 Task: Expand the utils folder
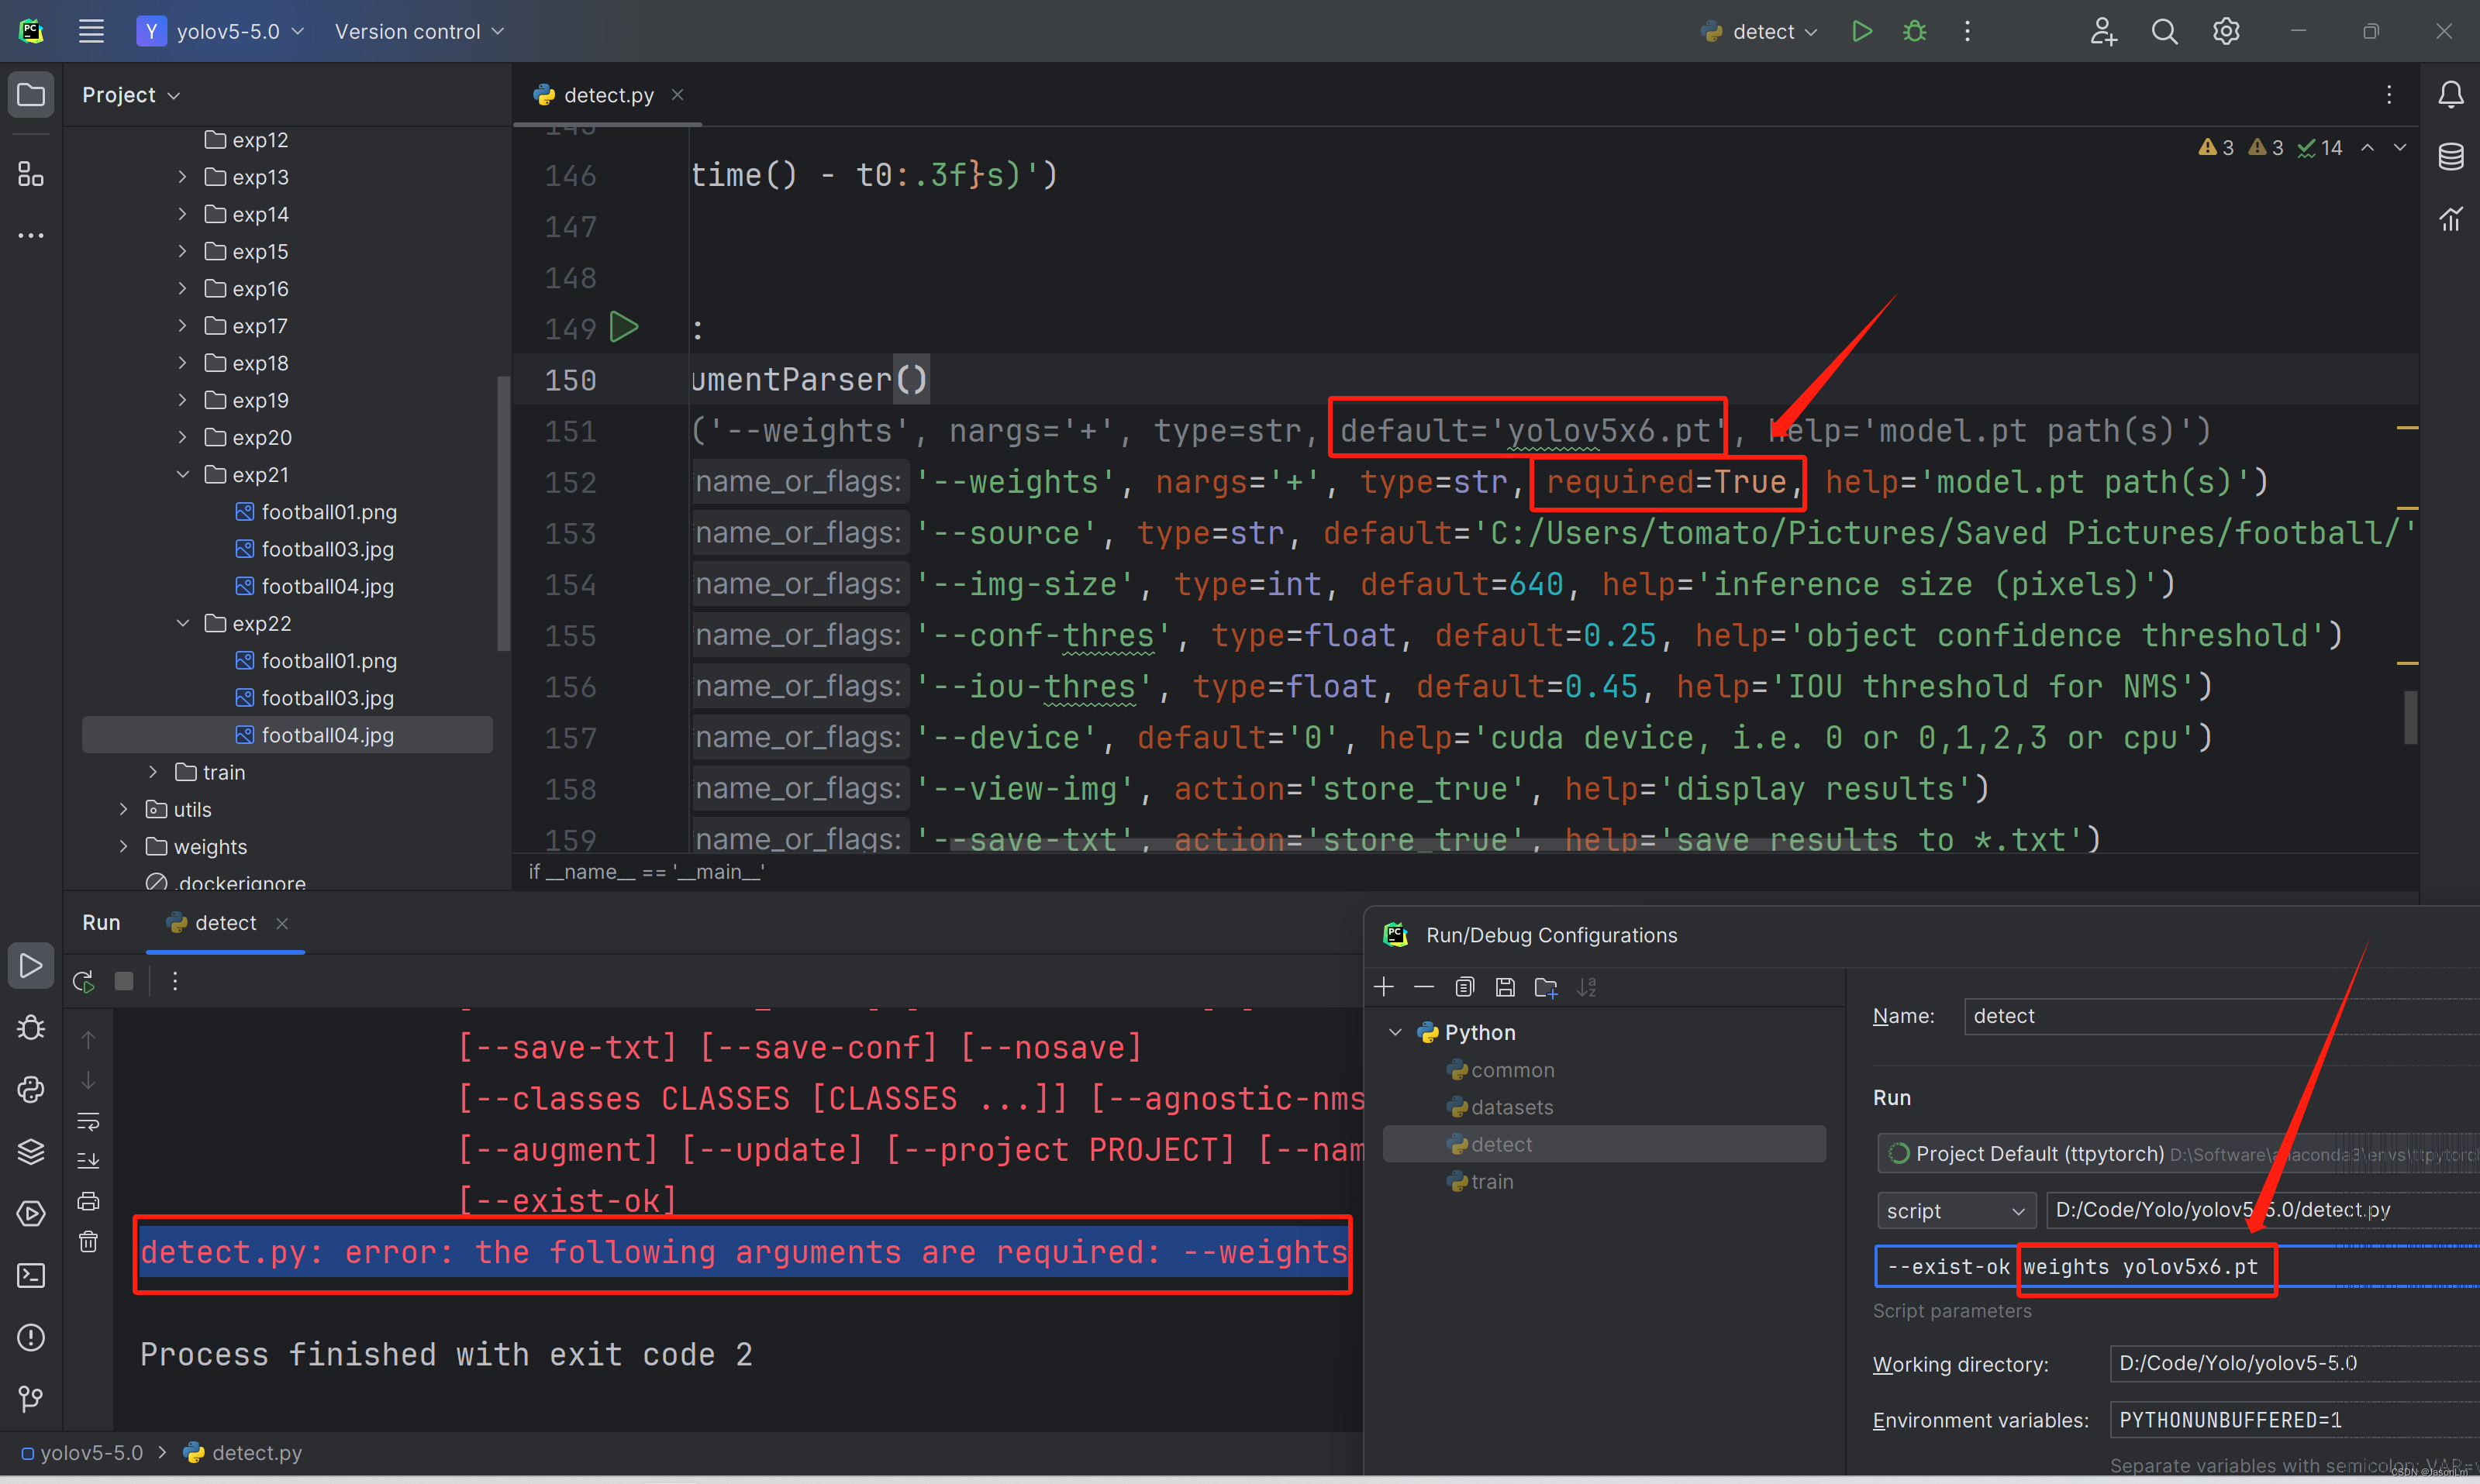[124, 809]
